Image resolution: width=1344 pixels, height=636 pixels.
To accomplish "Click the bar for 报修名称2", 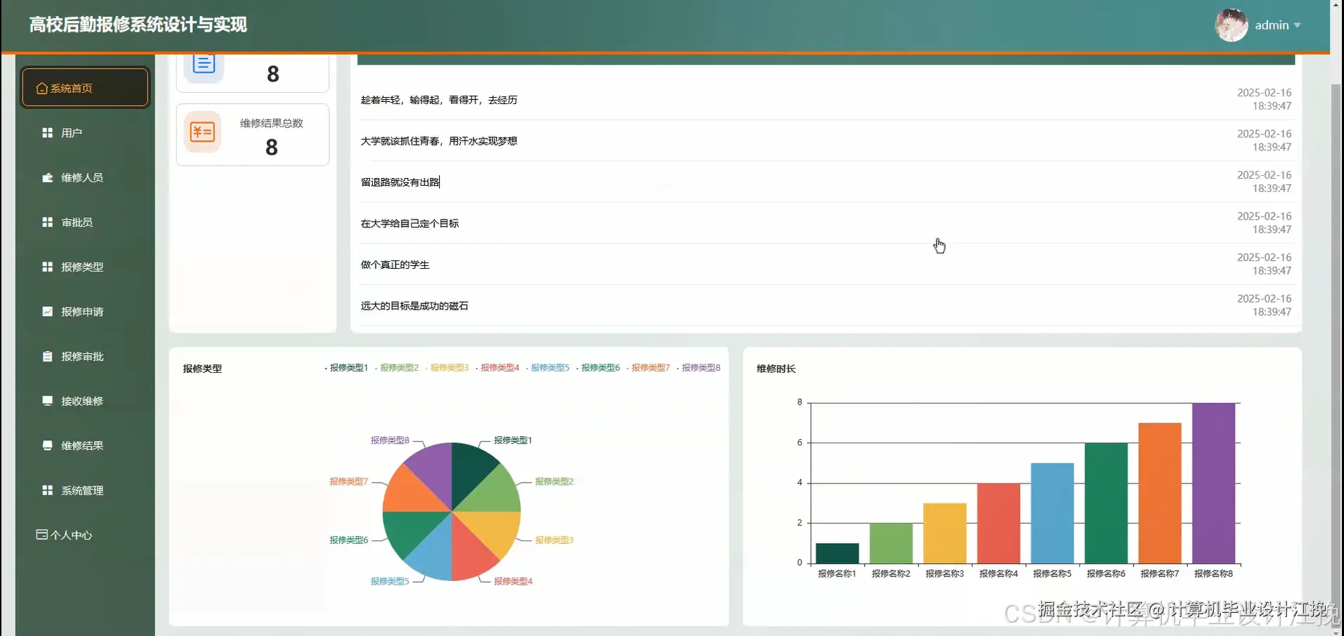I will tap(891, 544).
